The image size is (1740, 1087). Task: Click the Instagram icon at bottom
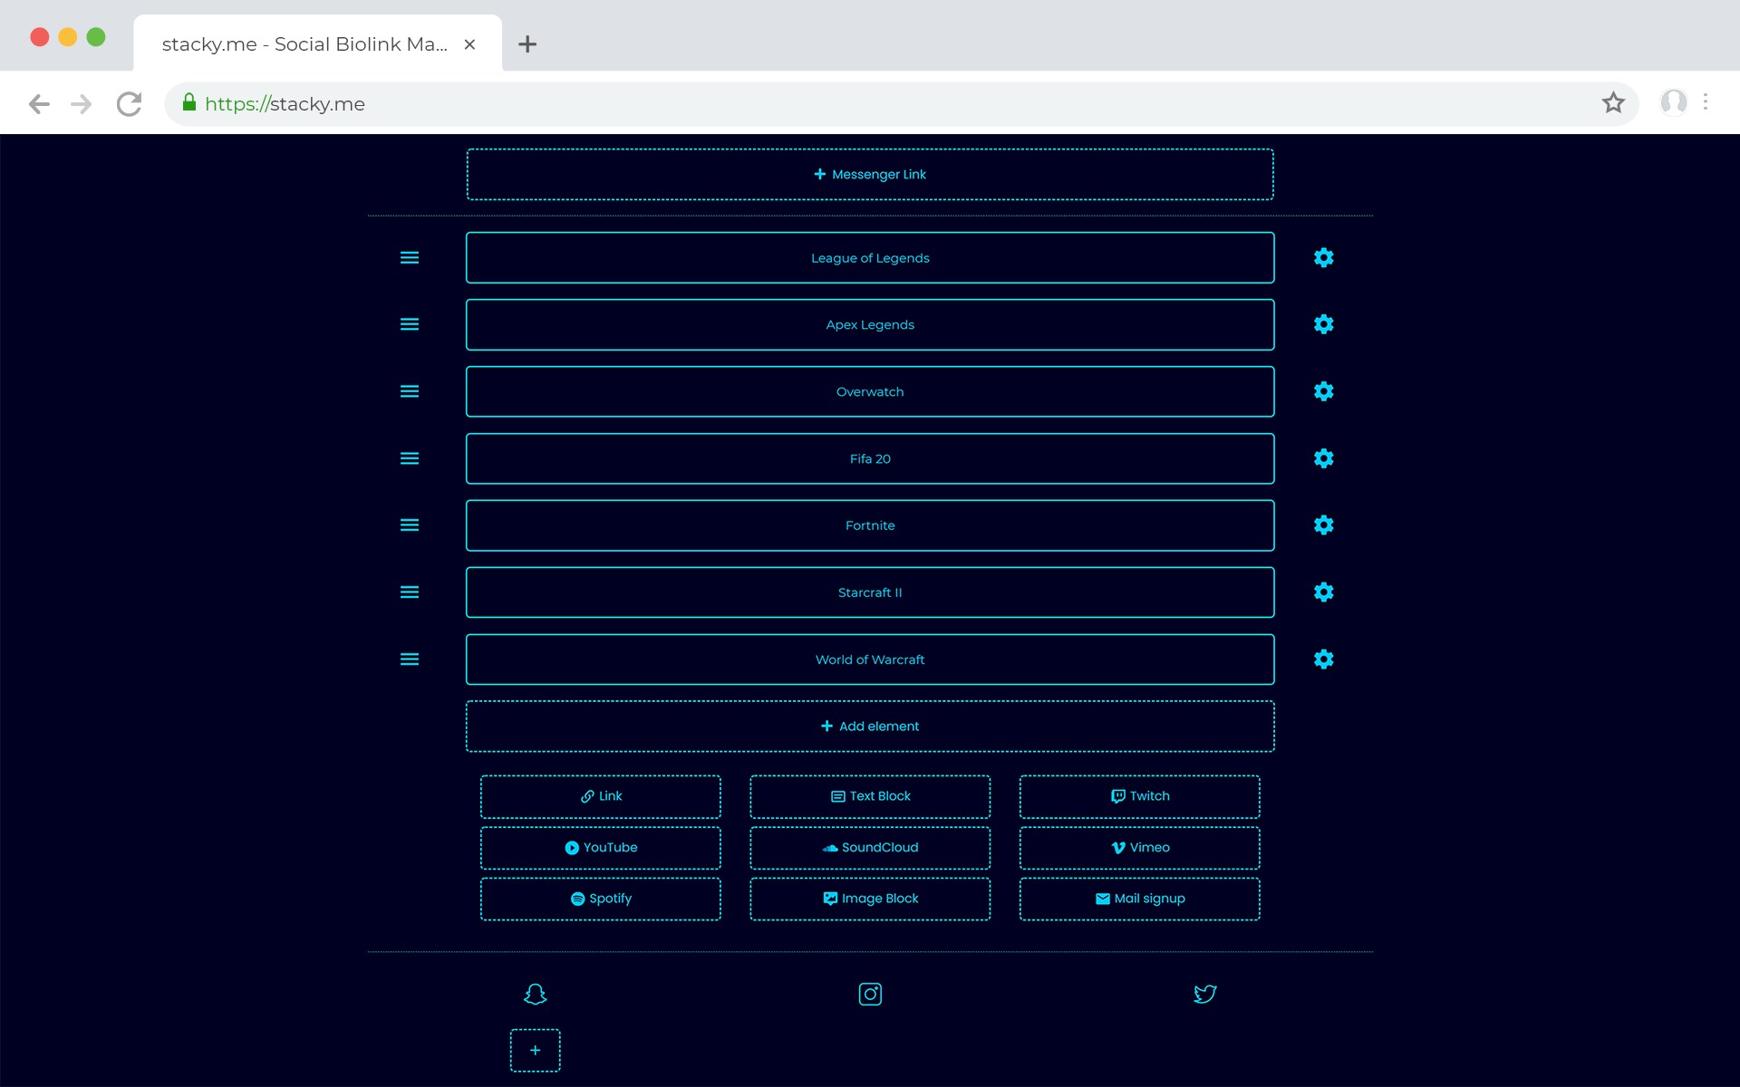870,994
